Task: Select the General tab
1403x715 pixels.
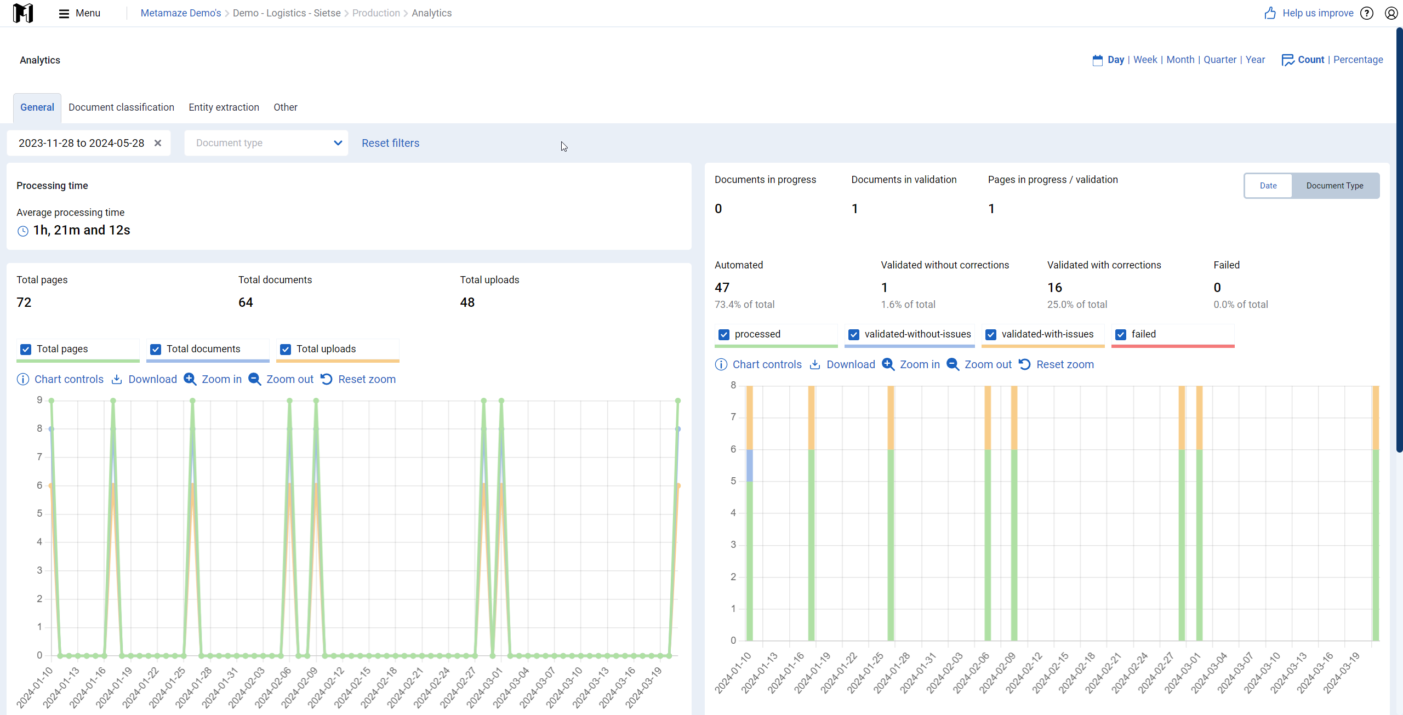Action: point(37,107)
